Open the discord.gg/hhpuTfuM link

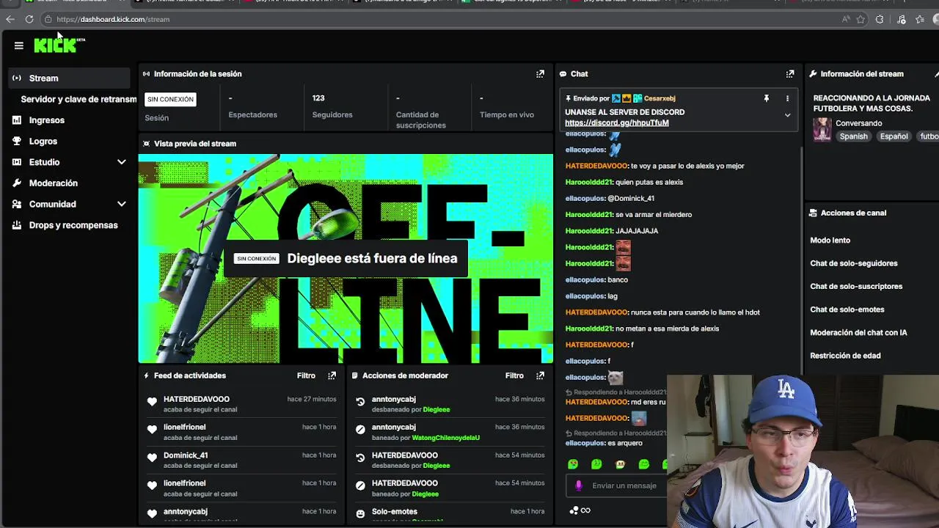(617, 123)
